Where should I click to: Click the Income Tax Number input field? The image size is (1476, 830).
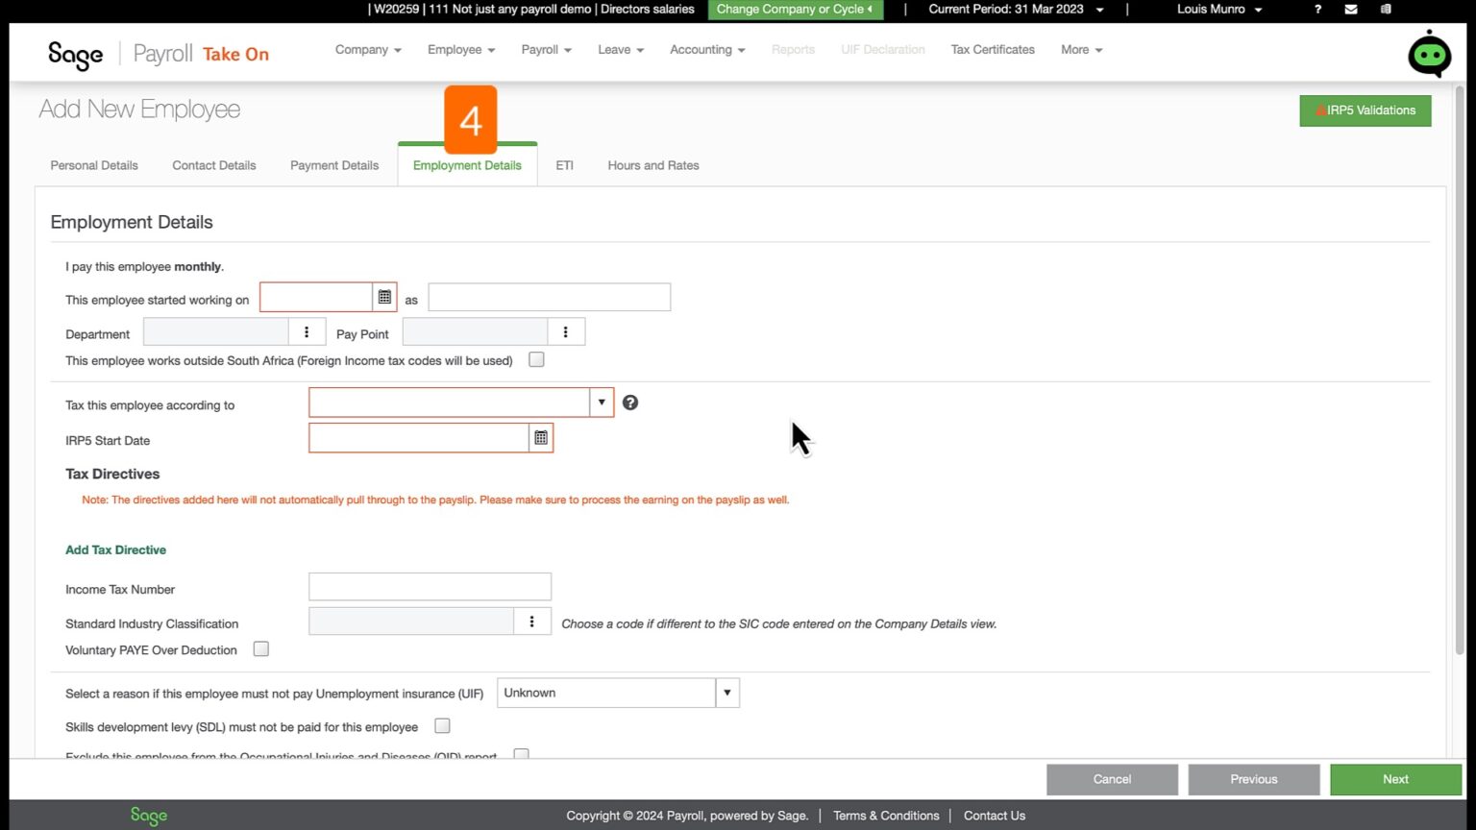click(x=430, y=586)
